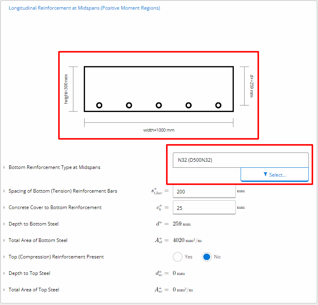The width and height of the screenshot is (318, 305).
Task: Click the Total Area of Top Steel label
Action: point(34,290)
